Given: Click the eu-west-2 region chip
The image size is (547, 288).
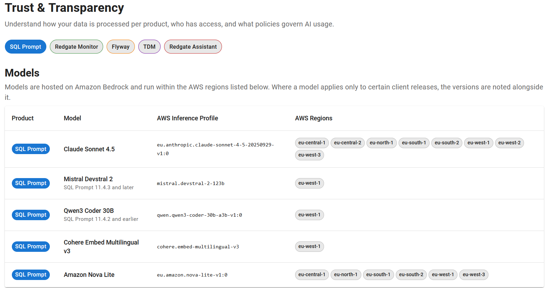Looking at the screenshot, I should pos(509,143).
